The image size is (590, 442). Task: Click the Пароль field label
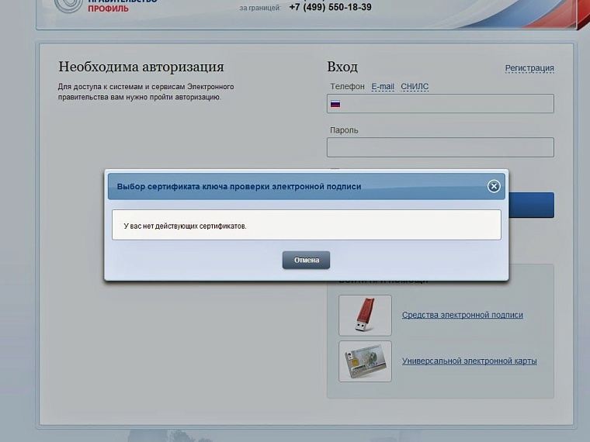[344, 130]
